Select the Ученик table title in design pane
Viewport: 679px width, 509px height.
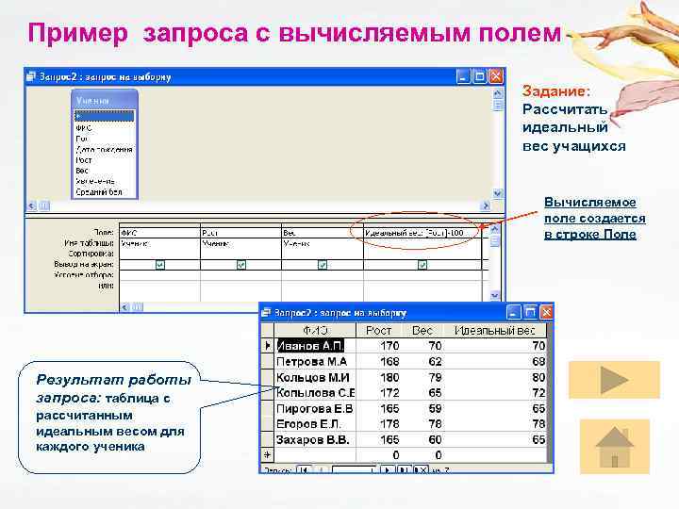[105, 101]
